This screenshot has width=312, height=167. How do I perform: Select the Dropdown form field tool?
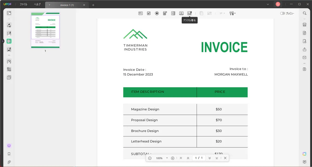tap(165, 13)
